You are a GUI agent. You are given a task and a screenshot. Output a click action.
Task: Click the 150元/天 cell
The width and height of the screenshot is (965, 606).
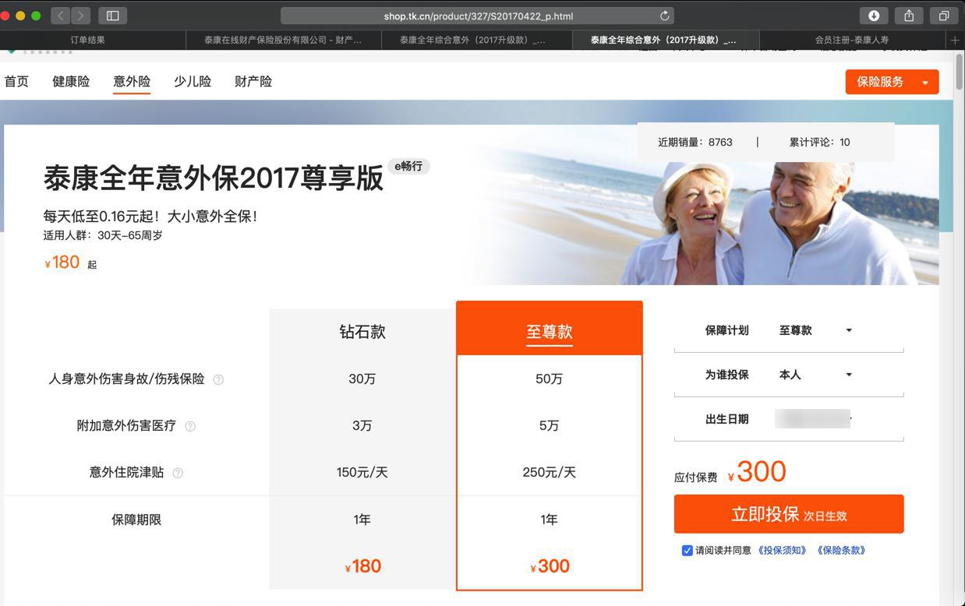362,473
